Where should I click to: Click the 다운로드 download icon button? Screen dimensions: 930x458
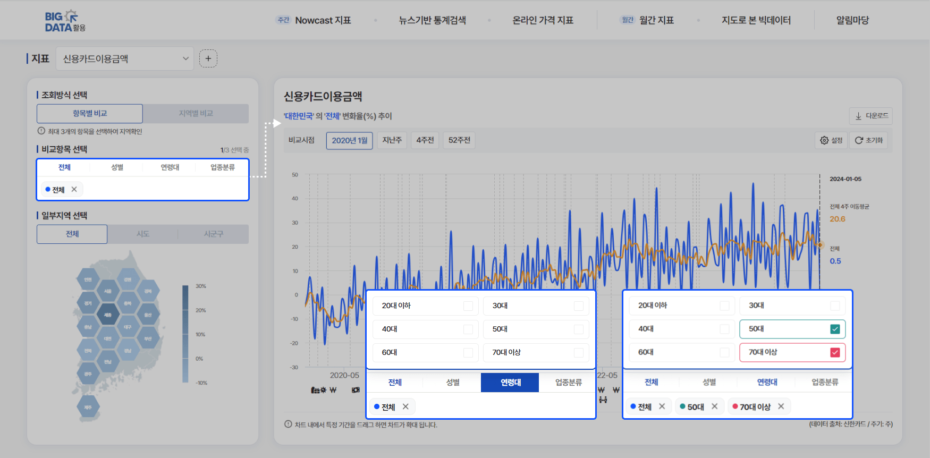870,116
